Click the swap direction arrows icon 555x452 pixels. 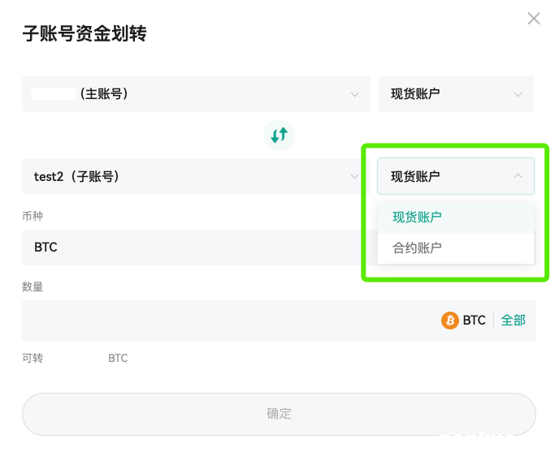pos(279,135)
